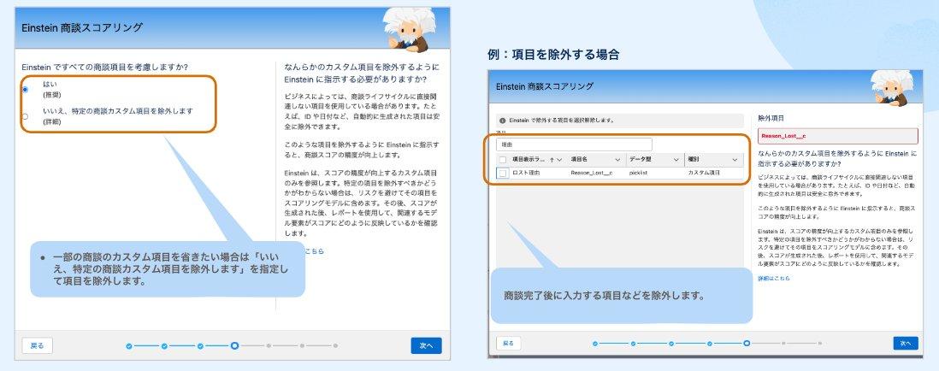Click sixth progress step dot, question window
Viewport: 939px width, 371px height.
click(303, 346)
